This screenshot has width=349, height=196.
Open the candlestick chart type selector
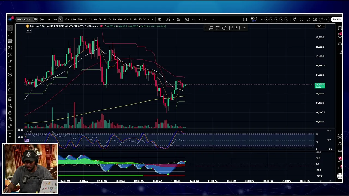click(160, 19)
